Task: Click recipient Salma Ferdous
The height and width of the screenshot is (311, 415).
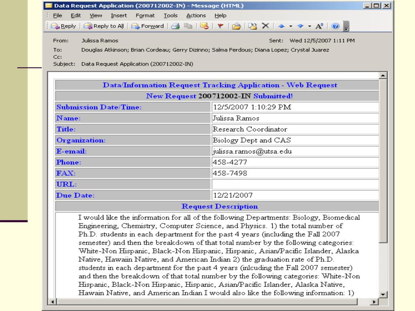Action: point(232,50)
